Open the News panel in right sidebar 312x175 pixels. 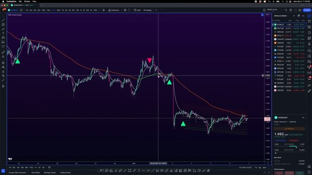309,27
